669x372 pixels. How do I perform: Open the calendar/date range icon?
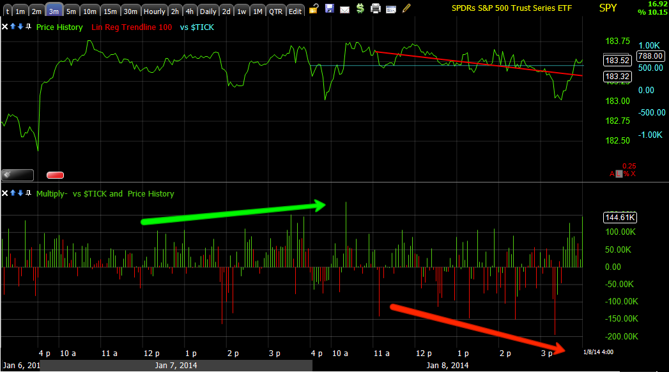tap(391, 10)
